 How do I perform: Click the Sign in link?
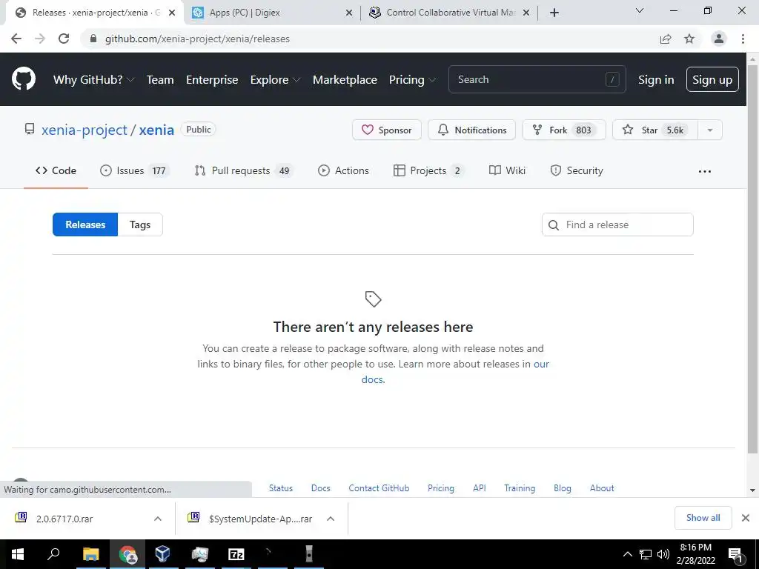(656, 79)
